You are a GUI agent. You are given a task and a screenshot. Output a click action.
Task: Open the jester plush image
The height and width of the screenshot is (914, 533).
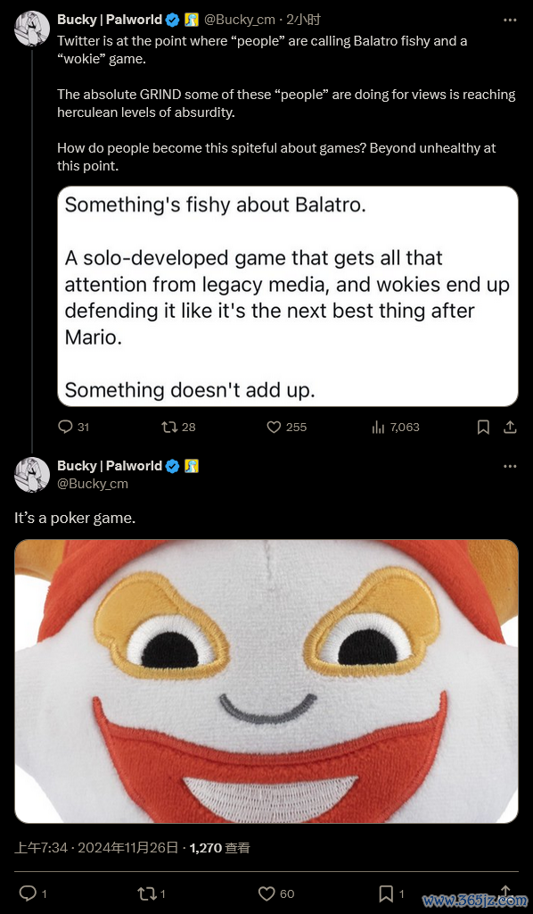coord(266,681)
